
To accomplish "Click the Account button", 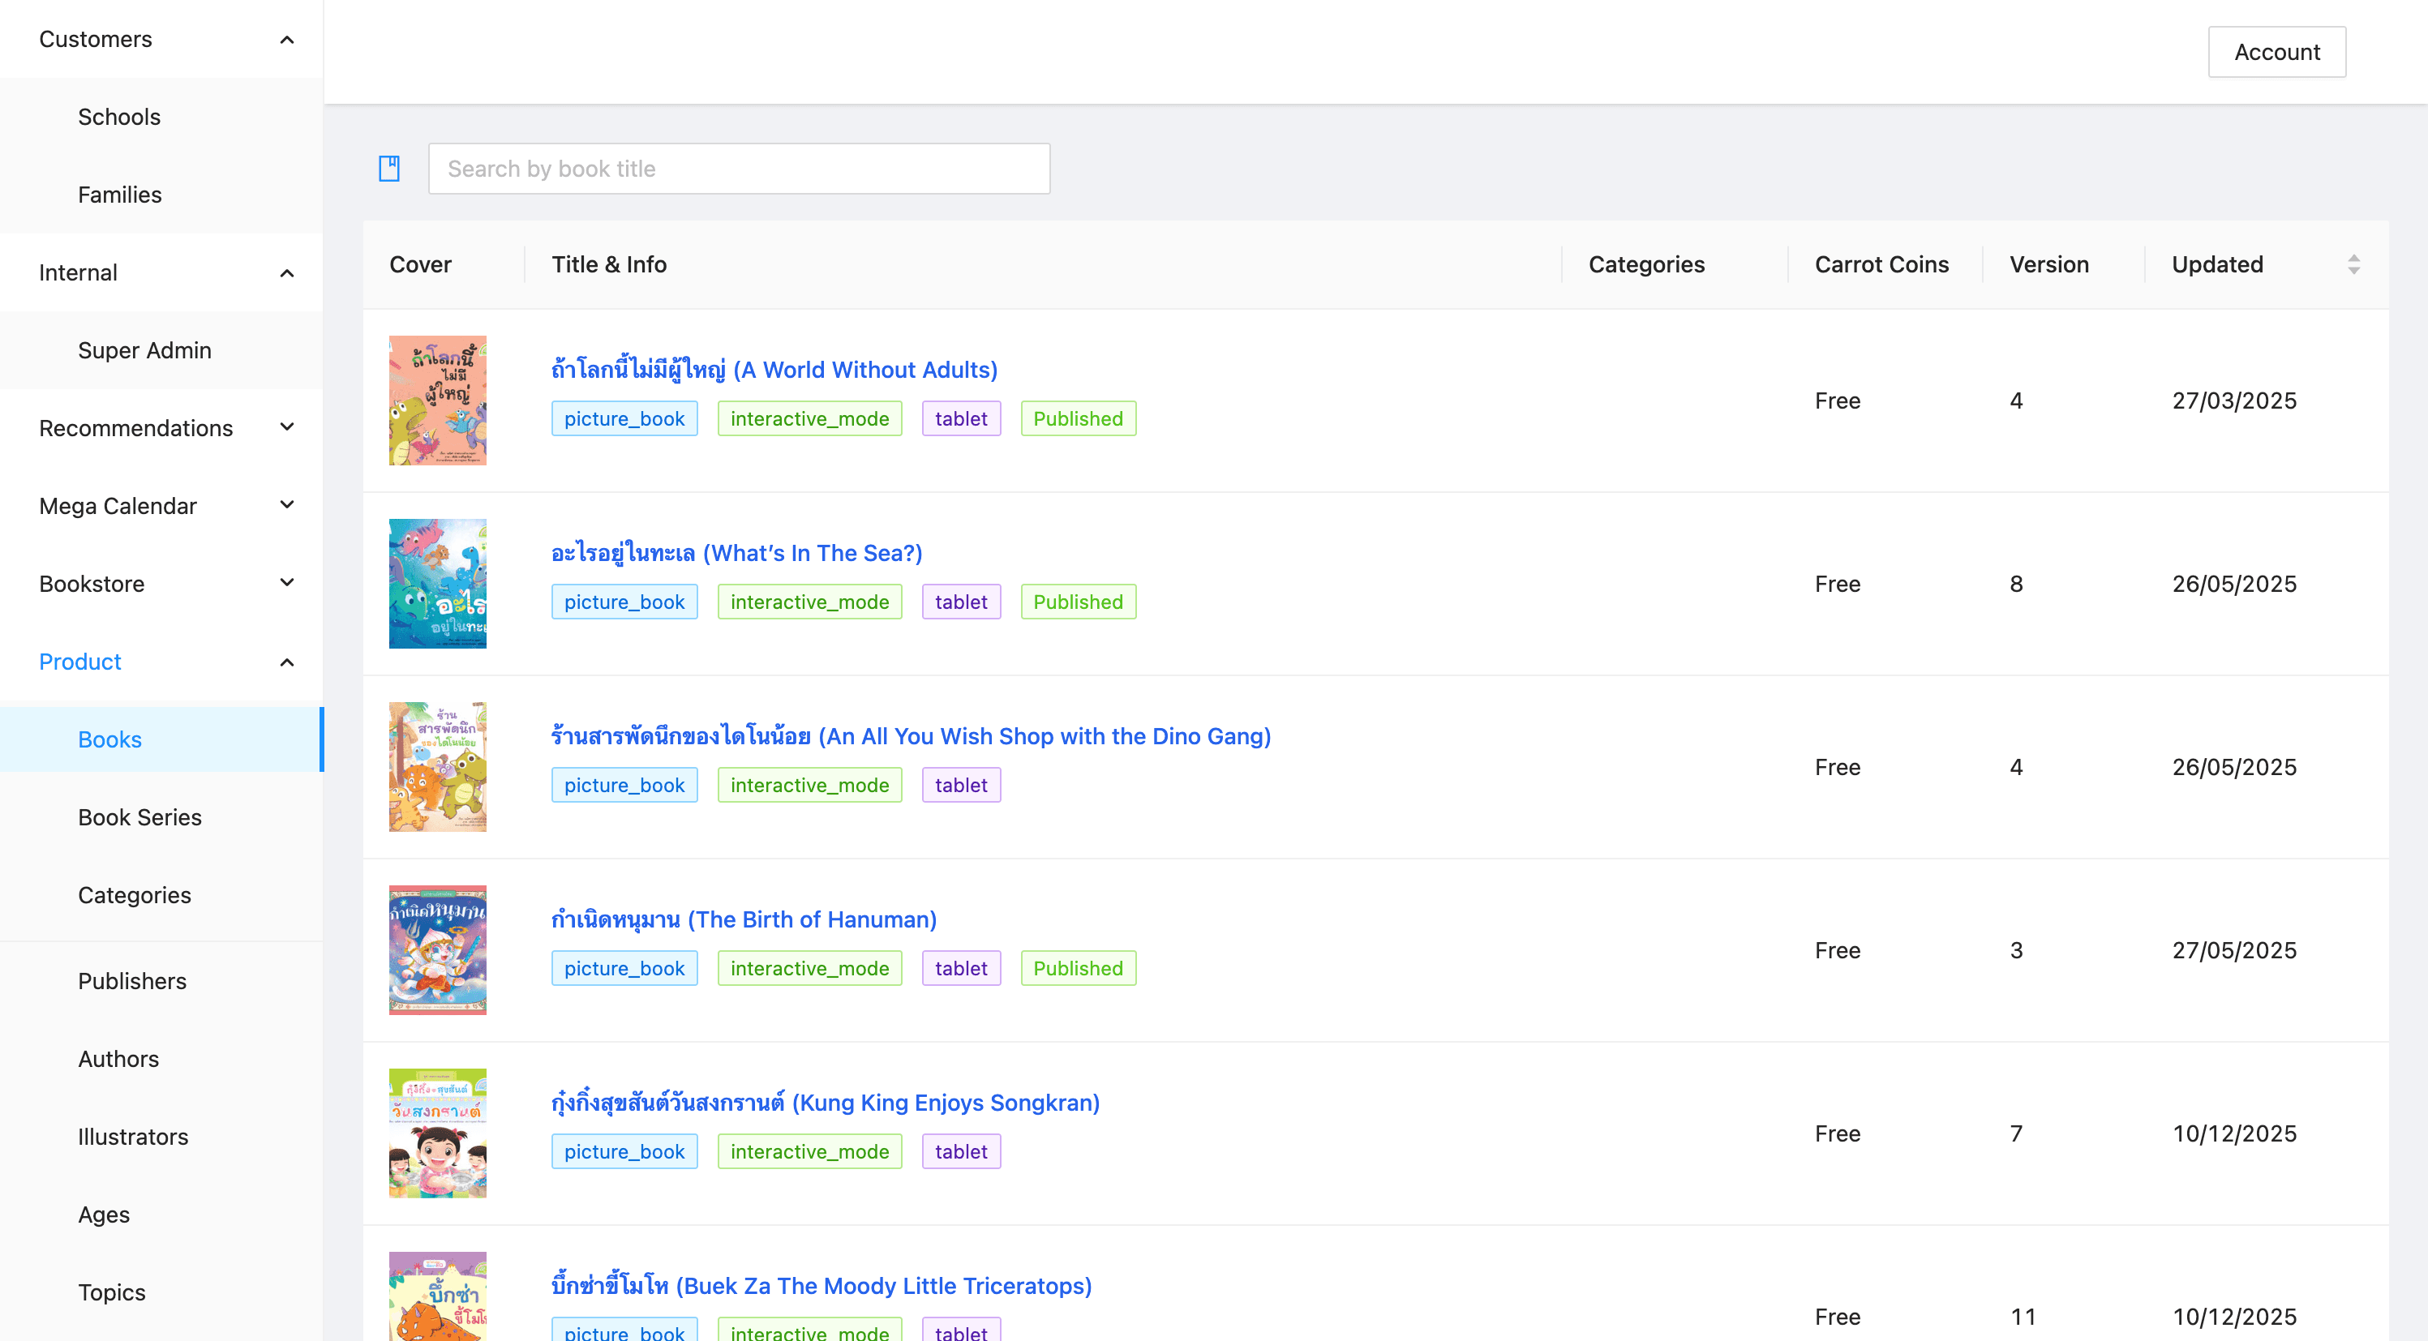I will point(2277,52).
